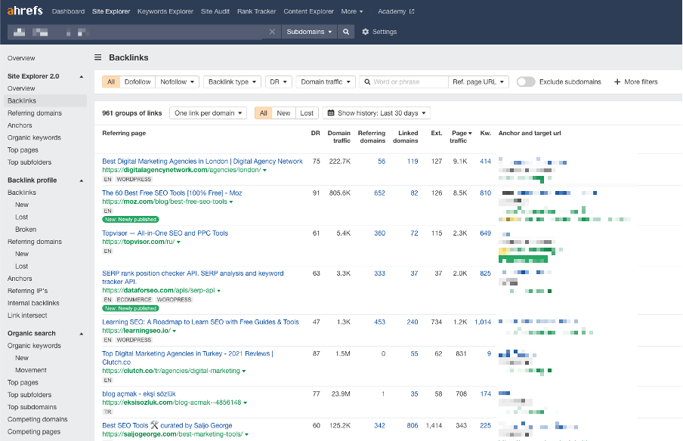Screen dimensions: 683x441
Task: Open Site Audit
Action: click(x=215, y=11)
